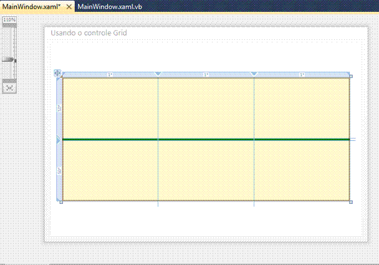Viewport: 379px width, 265px height.
Task: Click the first column's 1* size label
Action: pyautogui.click(x=110, y=75)
